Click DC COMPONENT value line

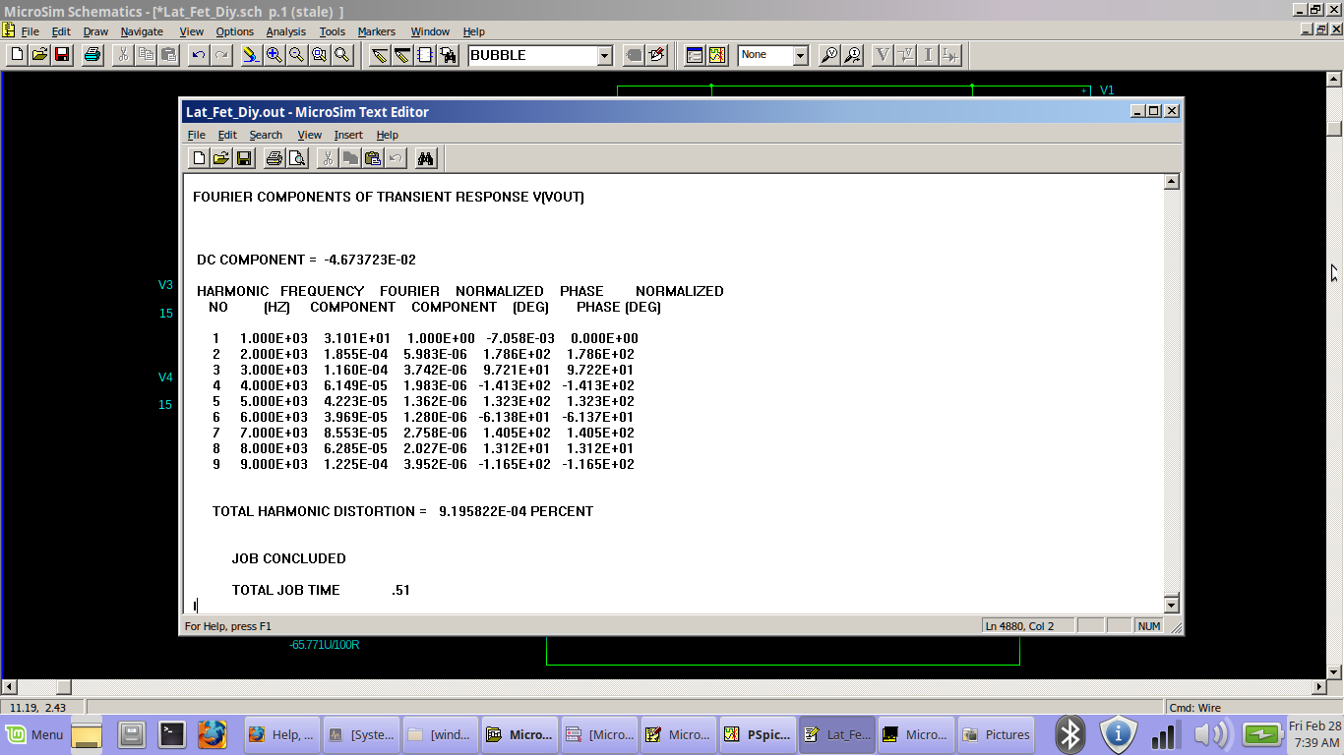point(306,260)
